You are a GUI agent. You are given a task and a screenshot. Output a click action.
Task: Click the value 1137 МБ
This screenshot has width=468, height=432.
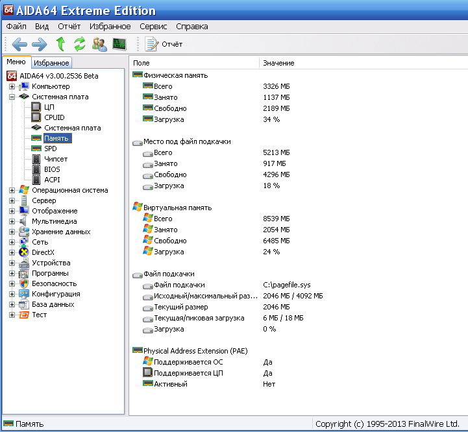pos(277,97)
